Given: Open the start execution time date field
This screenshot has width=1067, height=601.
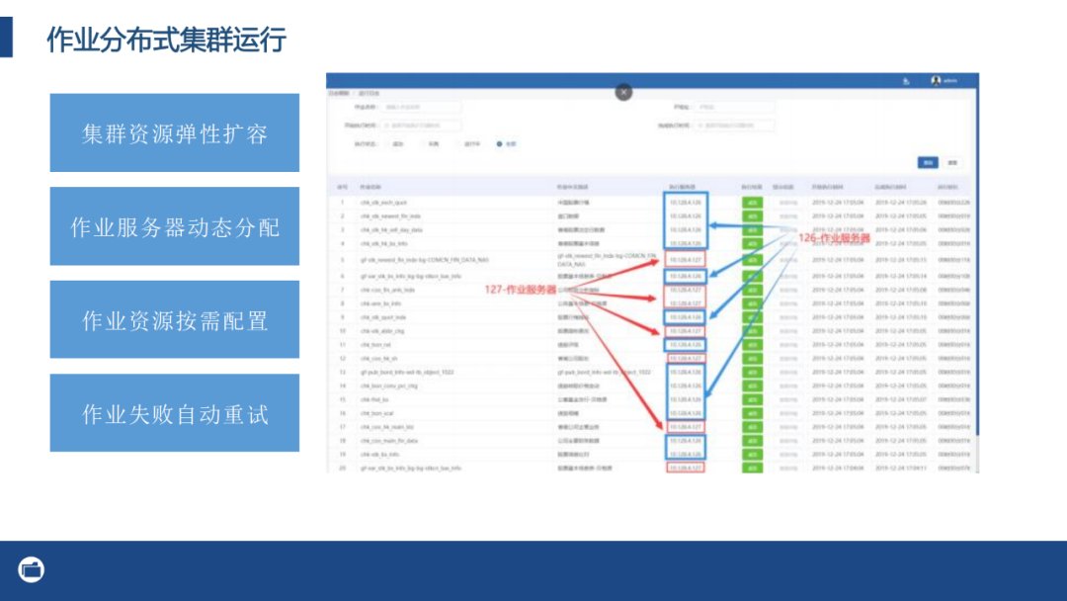Looking at the screenshot, I should click(x=421, y=126).
